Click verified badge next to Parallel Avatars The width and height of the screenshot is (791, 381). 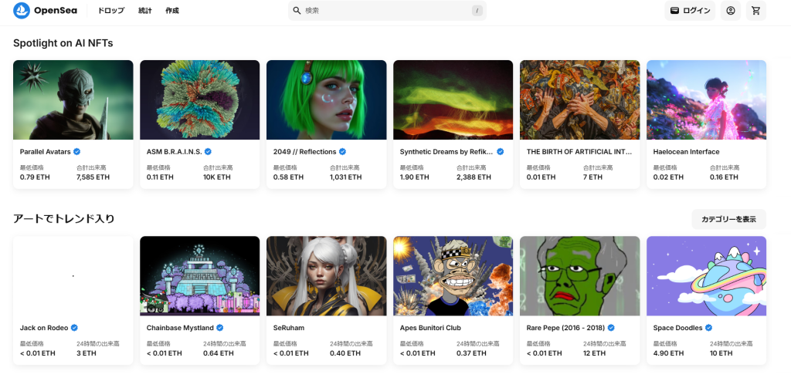[x=76, y=152]
